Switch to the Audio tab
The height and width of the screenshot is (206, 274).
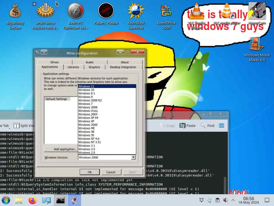pos(90,62)
